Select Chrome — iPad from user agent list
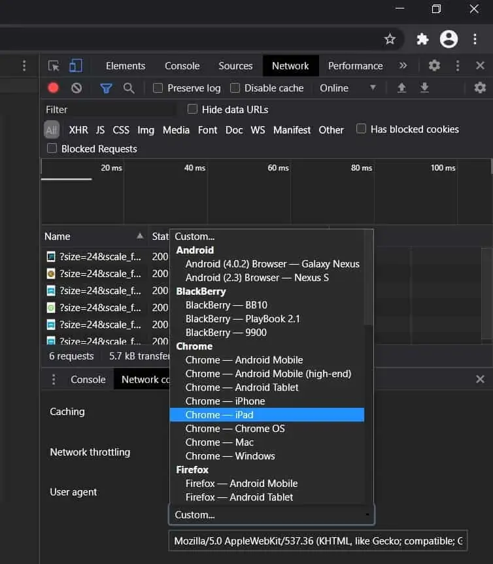Viewport: 493px width, 564px height. 267,415
